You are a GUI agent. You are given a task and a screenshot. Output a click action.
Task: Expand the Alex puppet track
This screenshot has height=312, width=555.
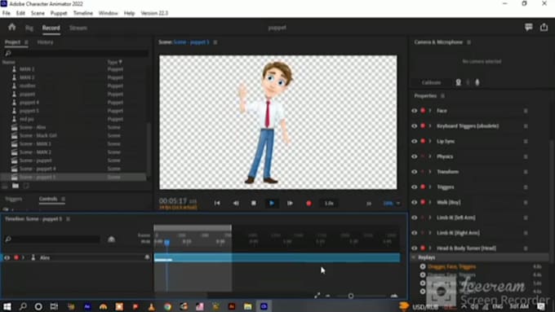click(x=24, y=257)
